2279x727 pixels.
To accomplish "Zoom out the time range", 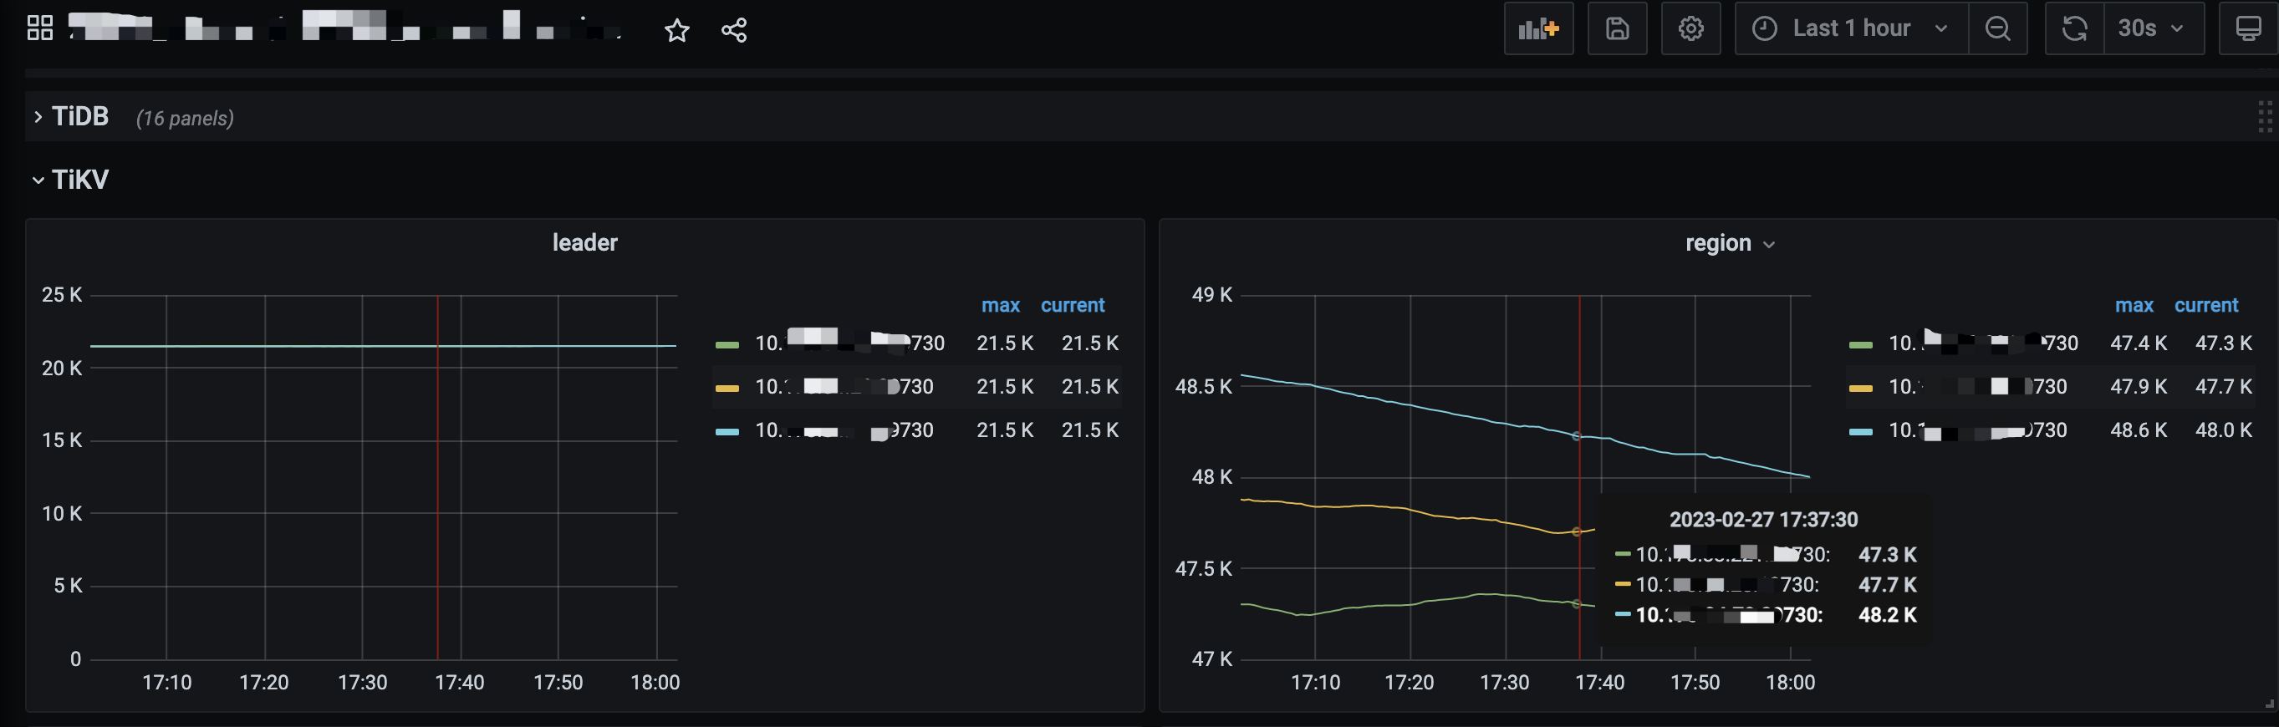I will 1997,28.
